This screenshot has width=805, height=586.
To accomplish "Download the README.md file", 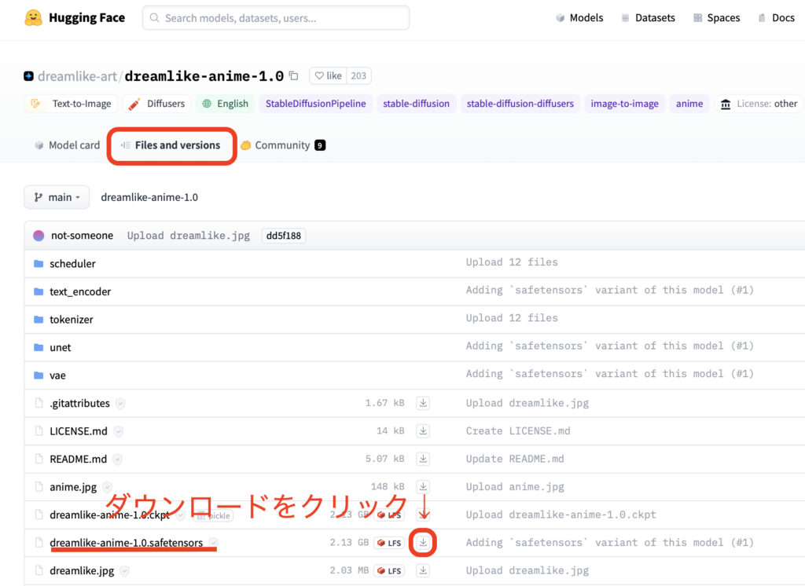I will 423,459.
